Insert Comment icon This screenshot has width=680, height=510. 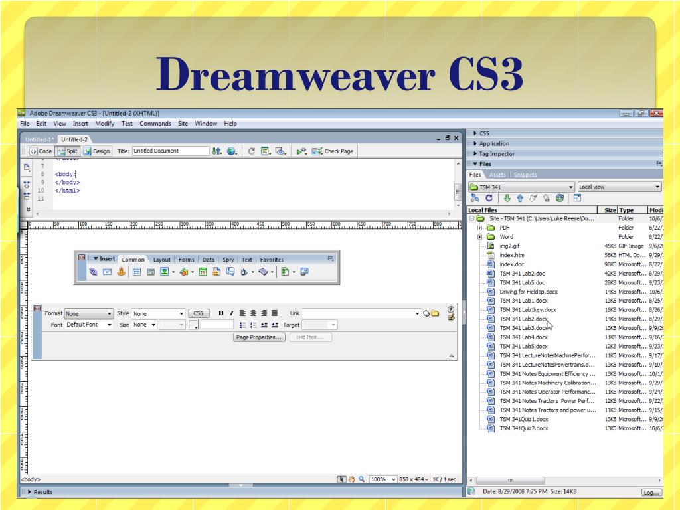[x=230, y=272]
